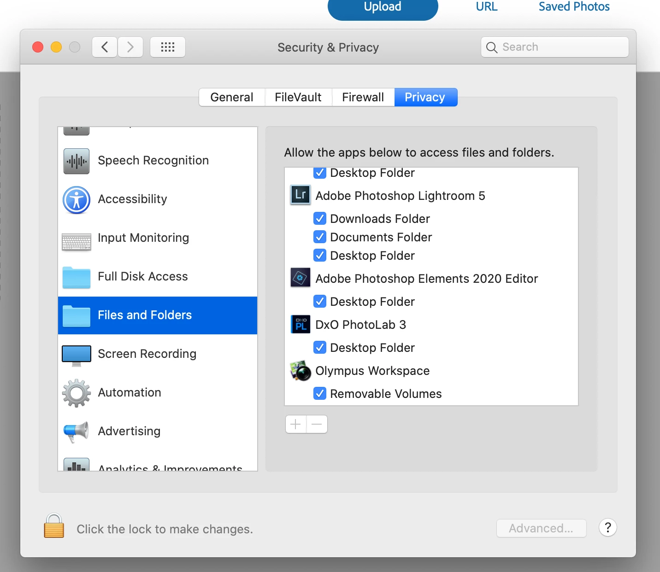Switch to the Firewall tab
Screen dimensions: 660x572
tap(363, 97)
